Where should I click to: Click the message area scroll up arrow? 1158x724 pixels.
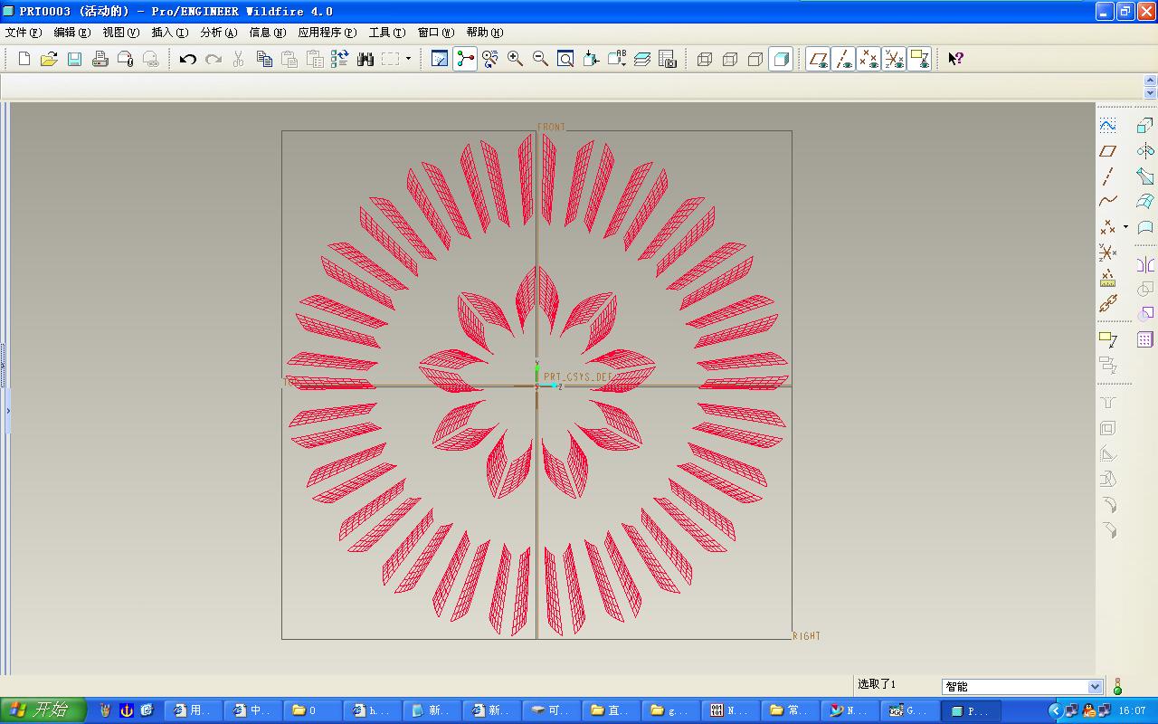[x=1151, y=81]
